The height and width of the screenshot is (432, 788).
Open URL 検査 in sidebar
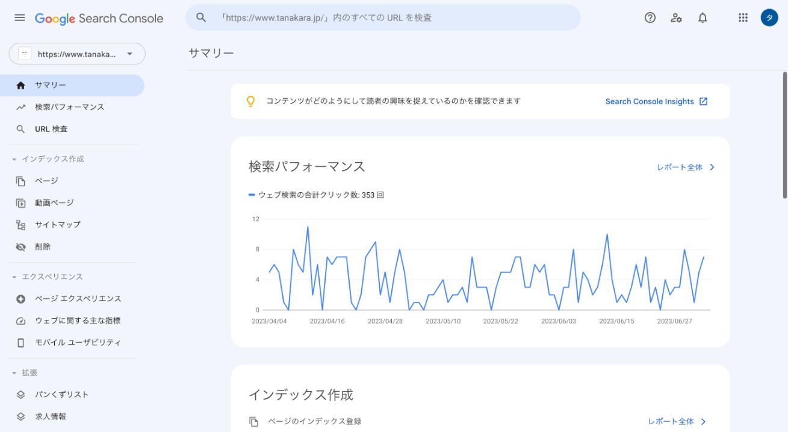point(72,129)
